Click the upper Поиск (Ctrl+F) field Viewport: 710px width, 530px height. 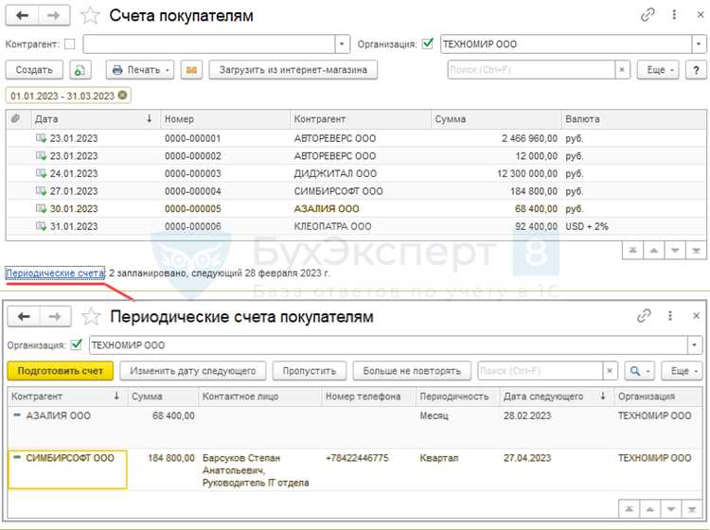(x=531, y=70)
